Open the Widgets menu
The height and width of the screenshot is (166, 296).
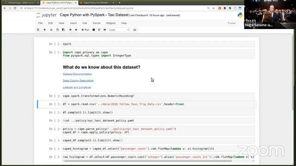tap(111, 23)
